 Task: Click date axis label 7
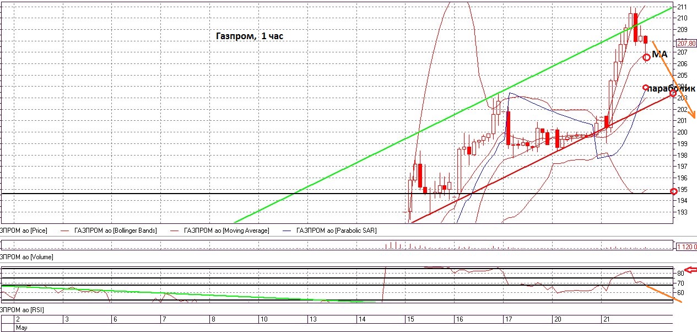(x=164, y=319)
